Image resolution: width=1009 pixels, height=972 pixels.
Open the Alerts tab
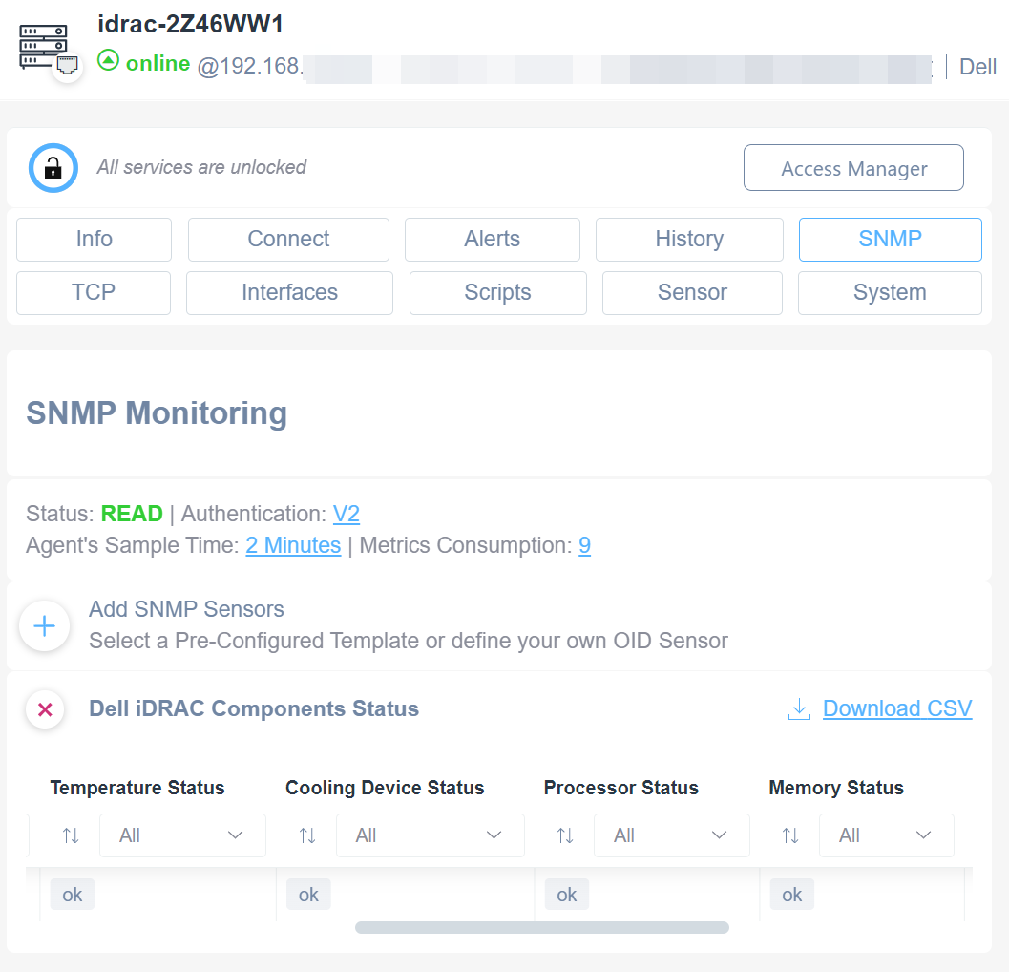coord(493,240)
